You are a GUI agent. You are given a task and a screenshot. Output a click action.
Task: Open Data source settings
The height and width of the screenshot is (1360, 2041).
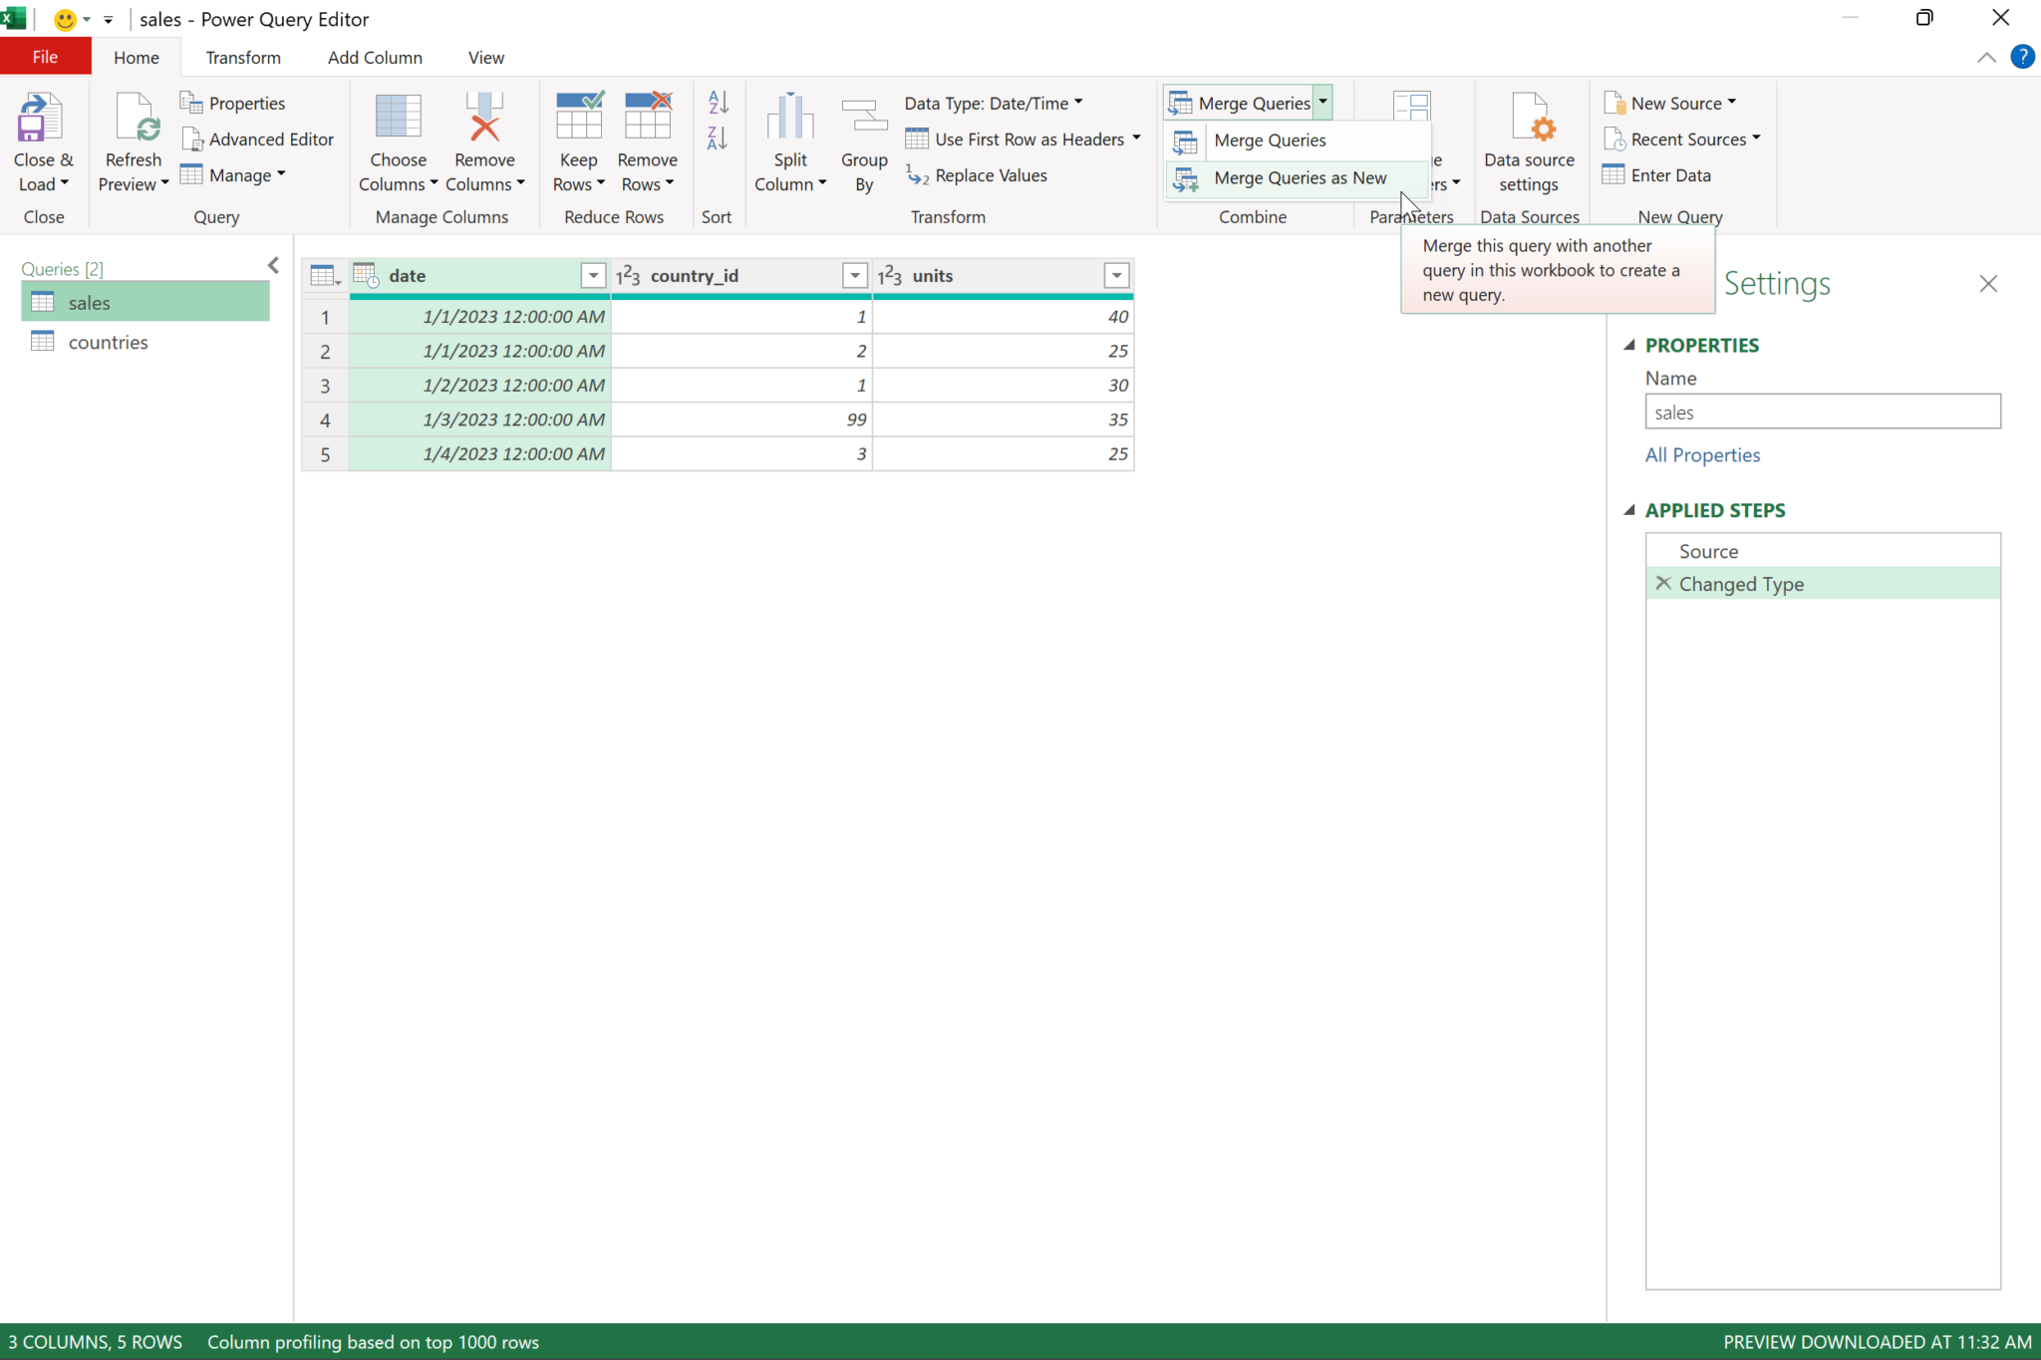1530,139
